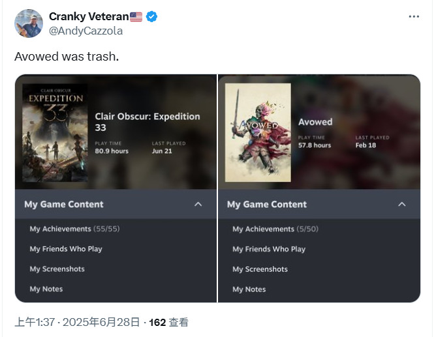This screenshot has width=436, height=337.
Task: Open Expedition 33 My Achievements (55/55)
Action: coord(74,229)
